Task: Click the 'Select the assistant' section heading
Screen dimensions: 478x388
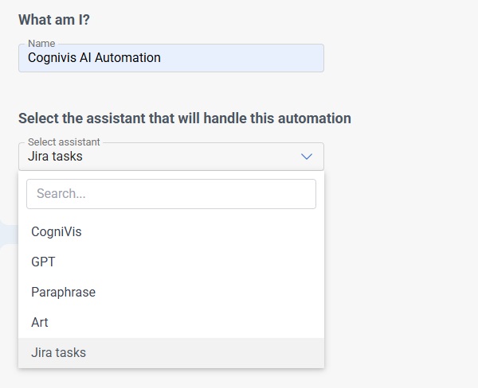Action: click(x=184, y=118)
